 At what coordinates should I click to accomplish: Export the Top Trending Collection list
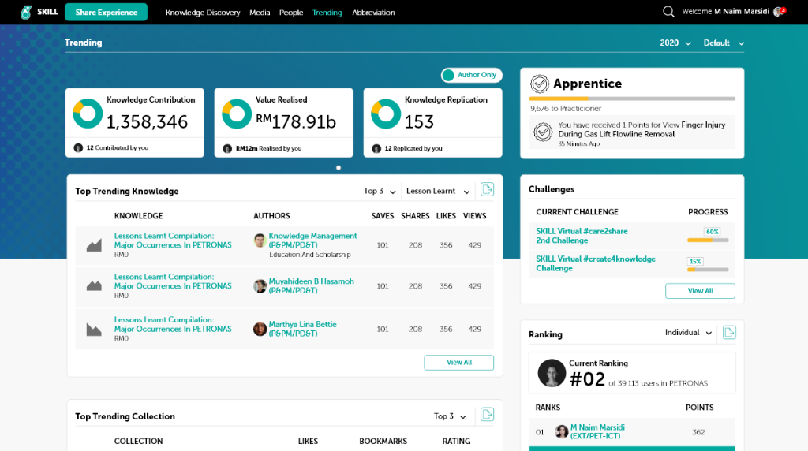pyautogui.click(x=487, y=415)
